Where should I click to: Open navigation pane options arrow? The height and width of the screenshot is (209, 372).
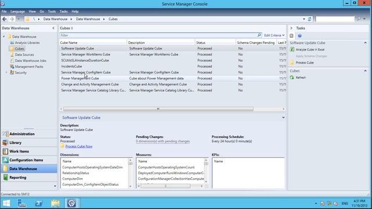pyautogui.click(x=55, y=186)
